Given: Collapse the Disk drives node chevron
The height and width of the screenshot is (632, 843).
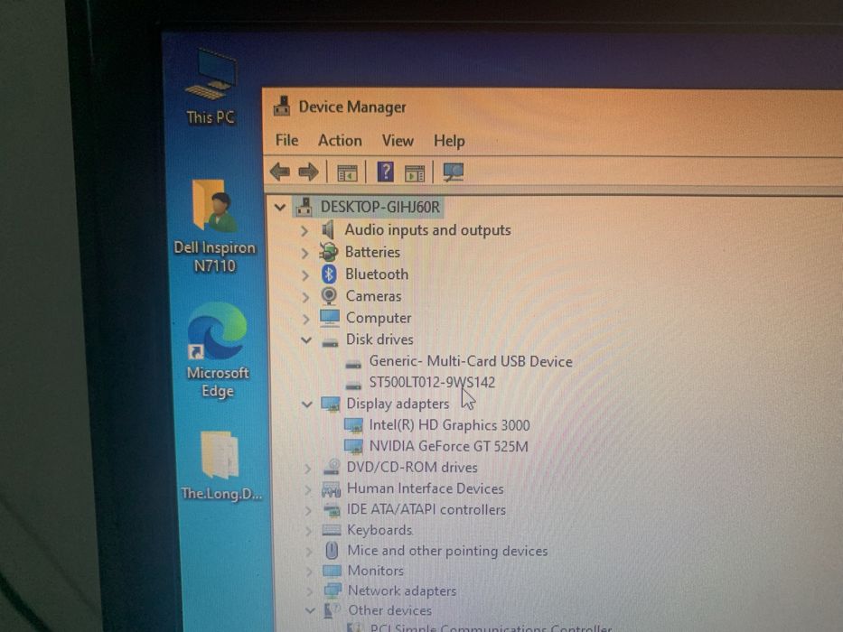Looking at the screenshot, I should pyautogui.click(x=306, y=339).
